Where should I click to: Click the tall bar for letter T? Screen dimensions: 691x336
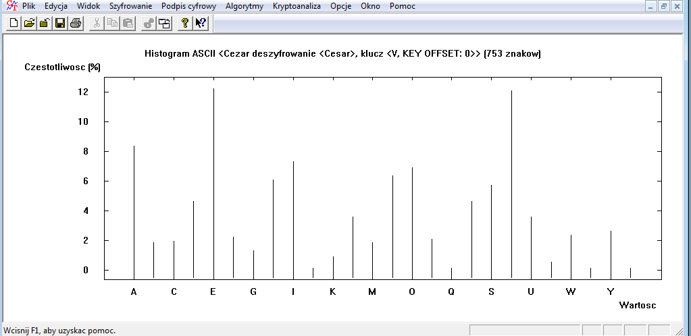click(x=511, y=184)
